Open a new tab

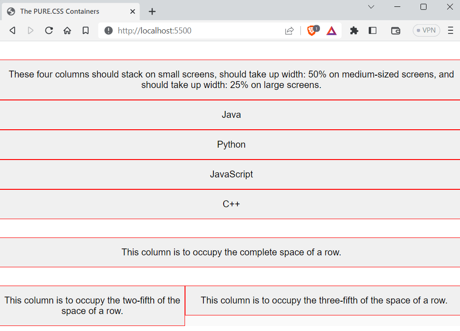pos(152,11)
